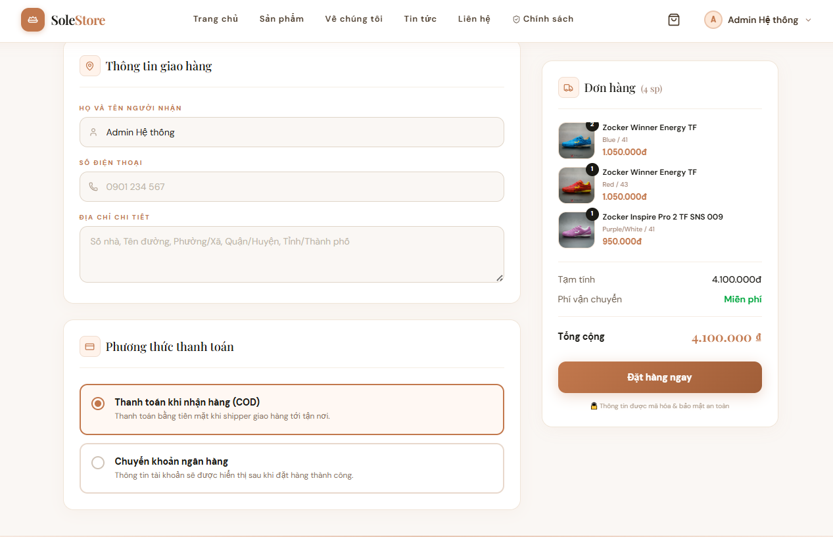Click the Thanh toán khi nhận hàng (COD) title
The height and width of the screenshot is (537, 833).
pos(187,402)
